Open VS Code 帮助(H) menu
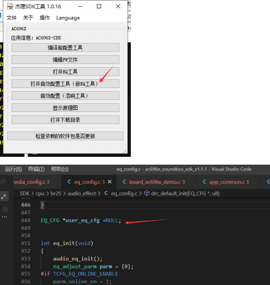 coord(59,169)
